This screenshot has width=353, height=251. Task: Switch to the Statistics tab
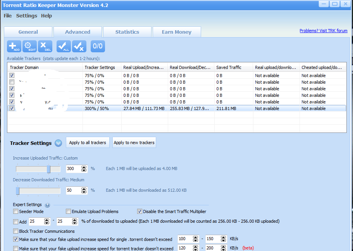(127, 32)
